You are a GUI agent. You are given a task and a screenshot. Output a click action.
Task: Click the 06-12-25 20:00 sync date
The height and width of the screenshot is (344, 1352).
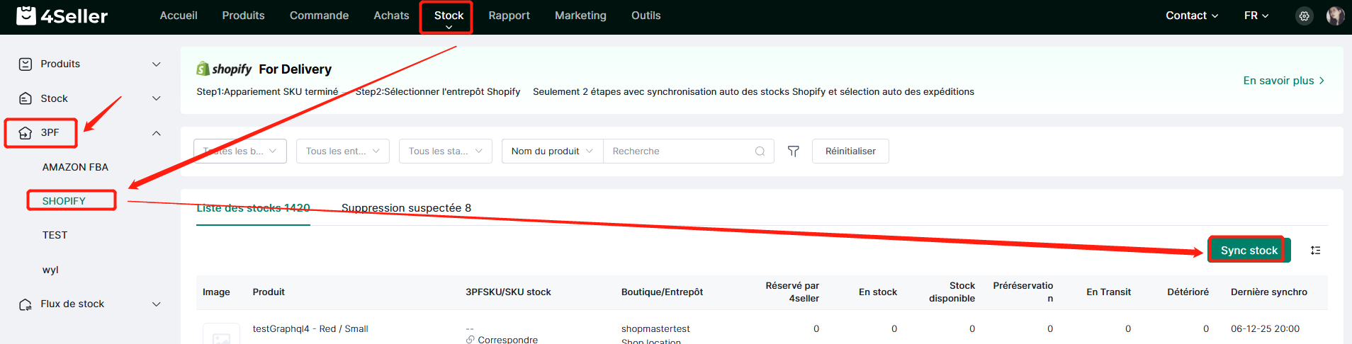[1265, 329]
